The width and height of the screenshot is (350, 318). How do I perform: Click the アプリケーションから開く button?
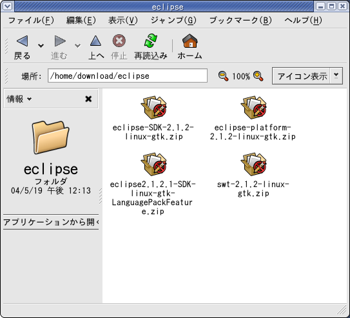click(x=51, y=222)
